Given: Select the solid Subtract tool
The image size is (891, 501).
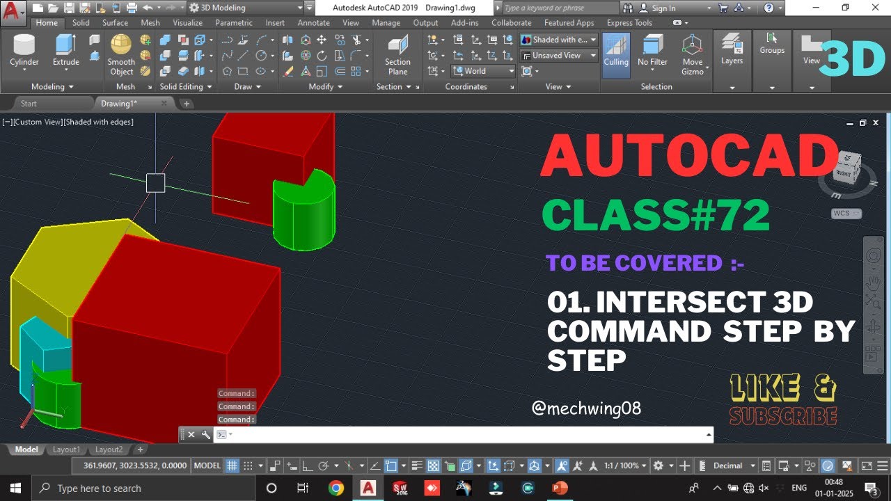Looking at the screenshot, I should coord(165,56).
